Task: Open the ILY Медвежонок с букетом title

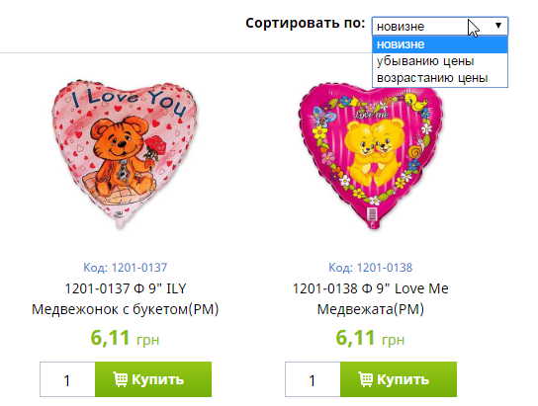Action: 126,298
